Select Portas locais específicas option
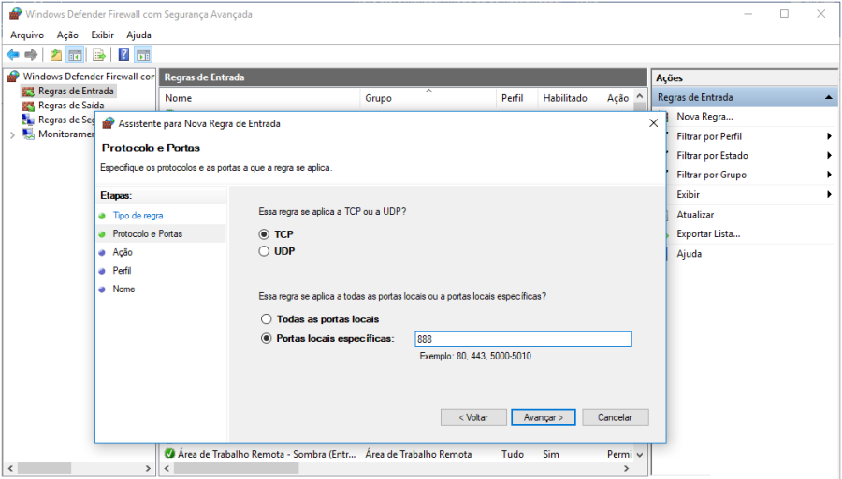This screenshot has height=479, width=842. (266, 339)
